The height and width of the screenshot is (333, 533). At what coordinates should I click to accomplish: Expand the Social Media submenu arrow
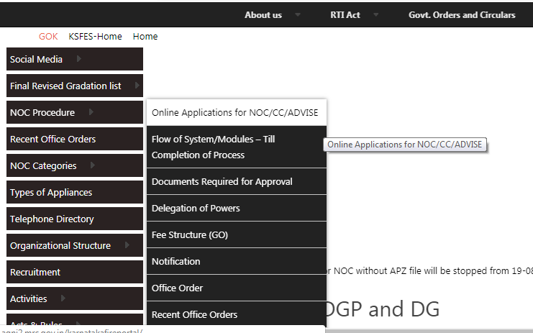click(x=78, y=59)
